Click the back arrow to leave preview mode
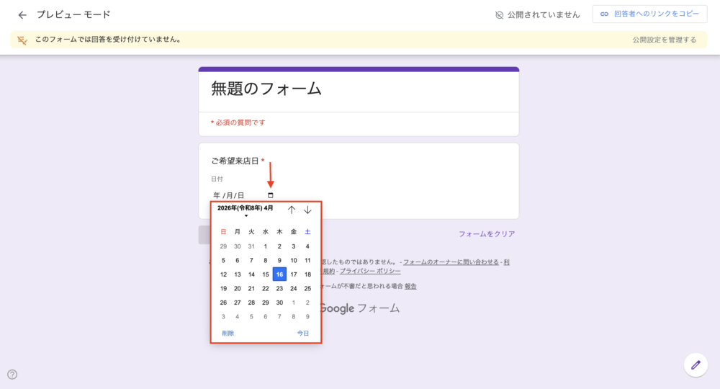 (22, 15)
